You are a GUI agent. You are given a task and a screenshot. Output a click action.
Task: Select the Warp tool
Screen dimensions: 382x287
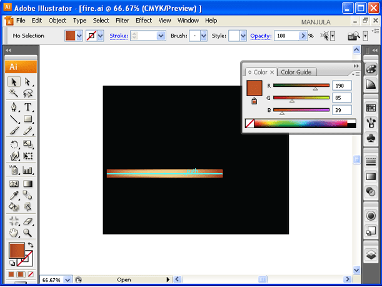coord(14,156)
